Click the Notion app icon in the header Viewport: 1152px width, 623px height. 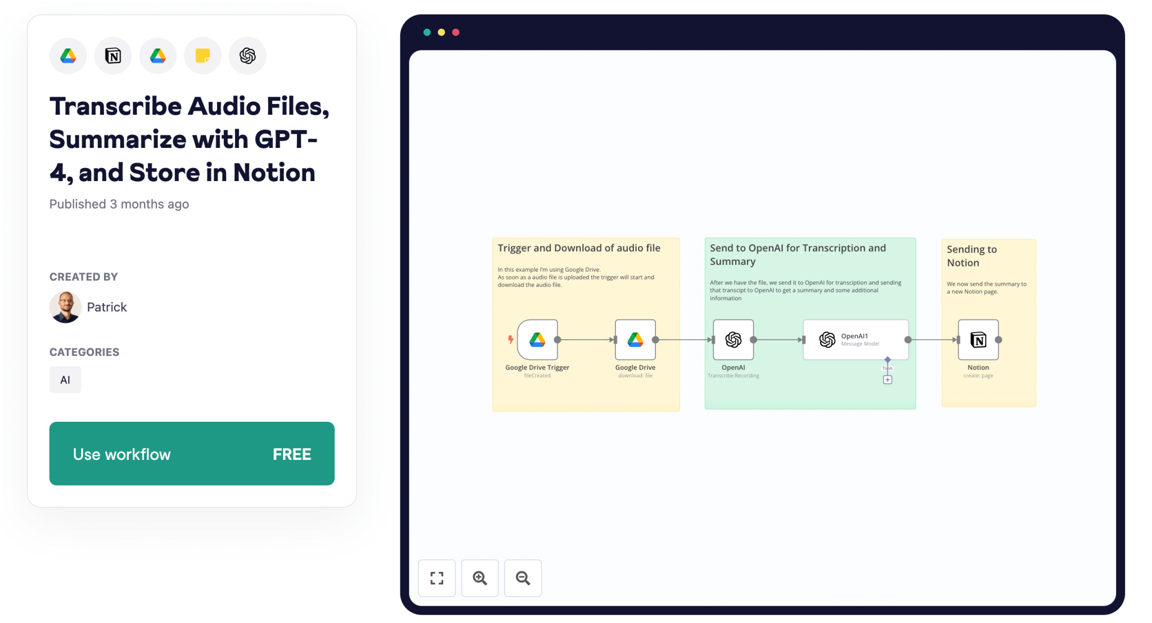[112, 55]
